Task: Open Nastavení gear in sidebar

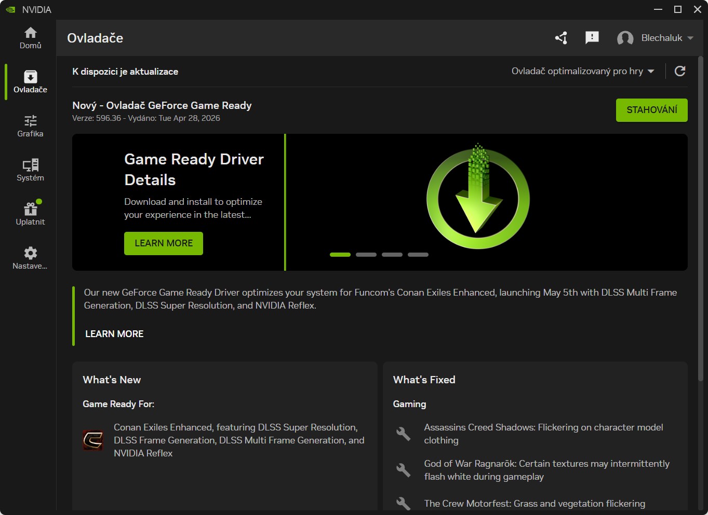Action: point(30,258)
